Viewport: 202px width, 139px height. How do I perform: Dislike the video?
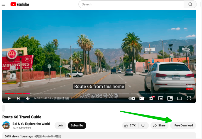coord(143,125)
